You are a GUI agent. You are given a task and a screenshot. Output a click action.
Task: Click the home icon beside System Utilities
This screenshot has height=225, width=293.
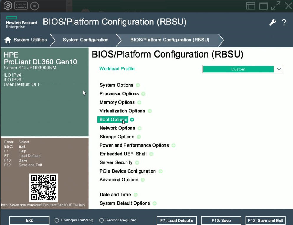[x=8, y=40]
